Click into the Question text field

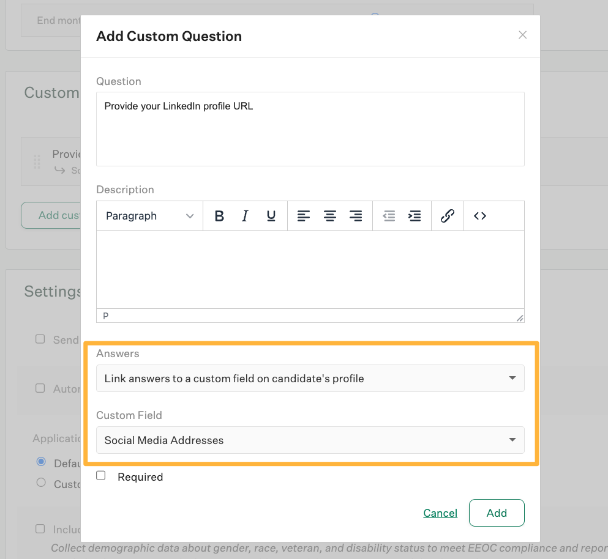click(310, 129)
